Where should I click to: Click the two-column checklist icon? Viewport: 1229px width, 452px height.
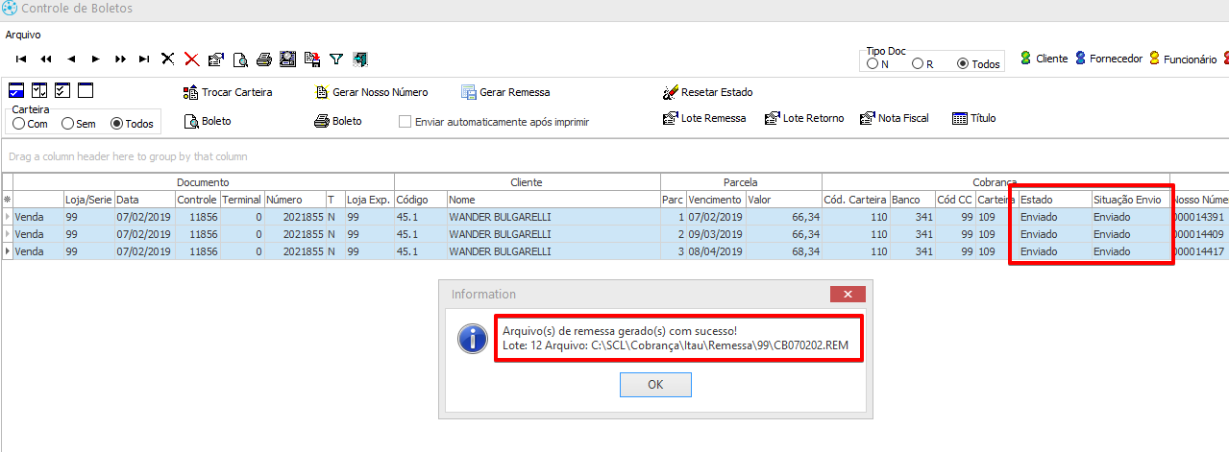[x=39, y=91]
